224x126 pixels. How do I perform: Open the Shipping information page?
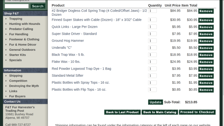pos(16,76)
